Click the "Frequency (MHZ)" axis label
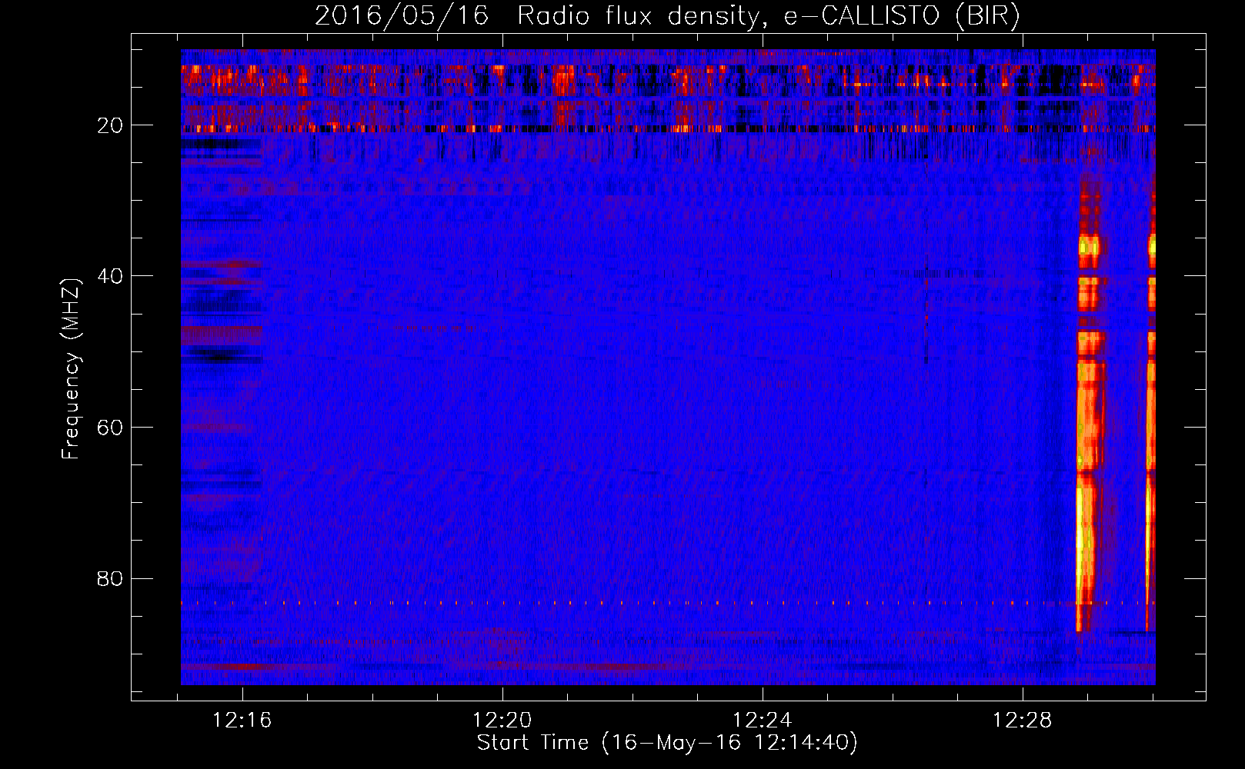The image size is (1245, 769). click(71, 369)
